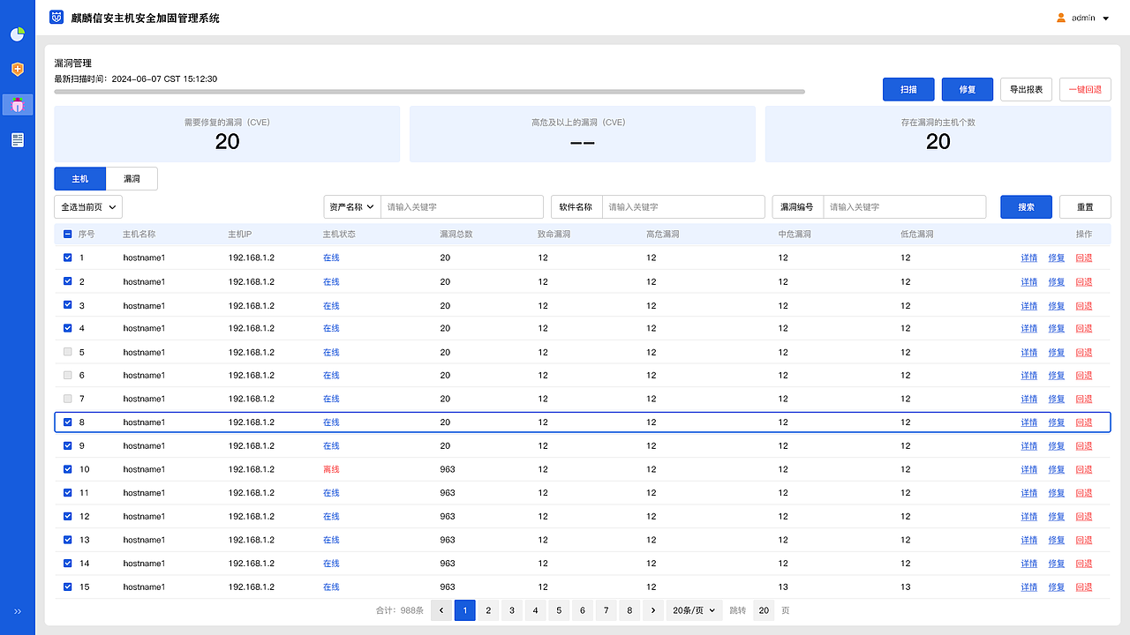Click the 合计：988条 total count text

[x=400, y=610]
